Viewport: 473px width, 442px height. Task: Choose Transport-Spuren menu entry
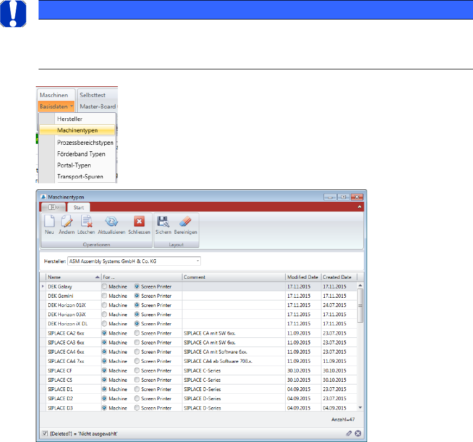(80, 177)
